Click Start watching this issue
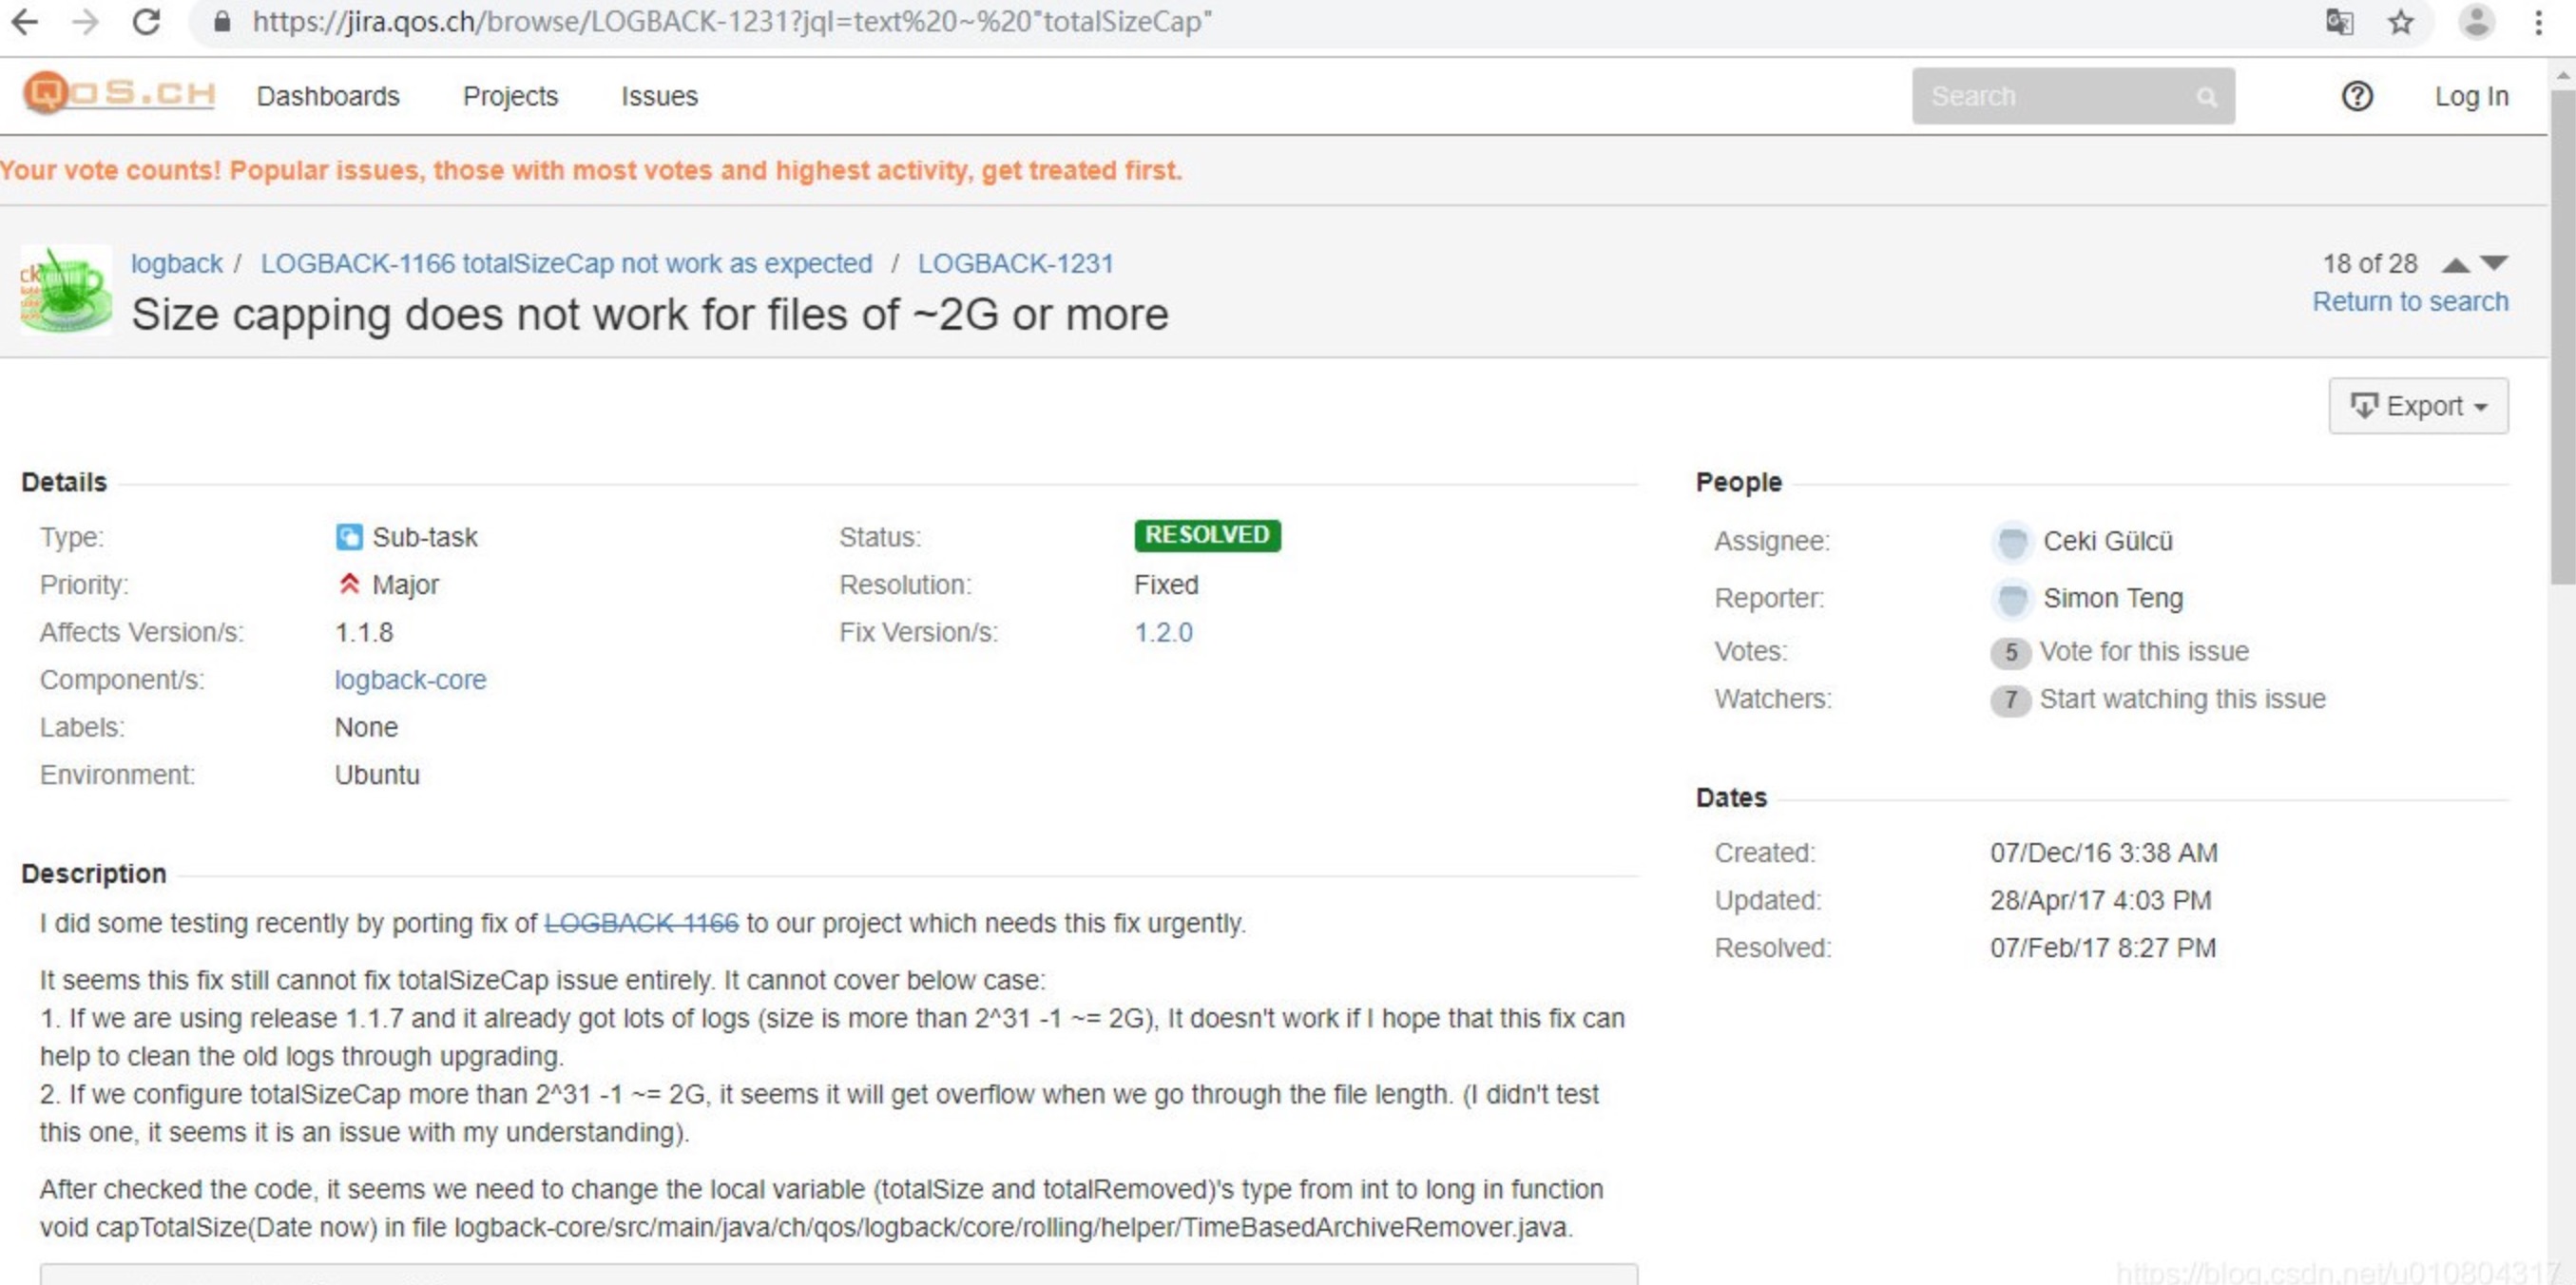Screen dimensions: 2576x1285 click(2183, 699)
